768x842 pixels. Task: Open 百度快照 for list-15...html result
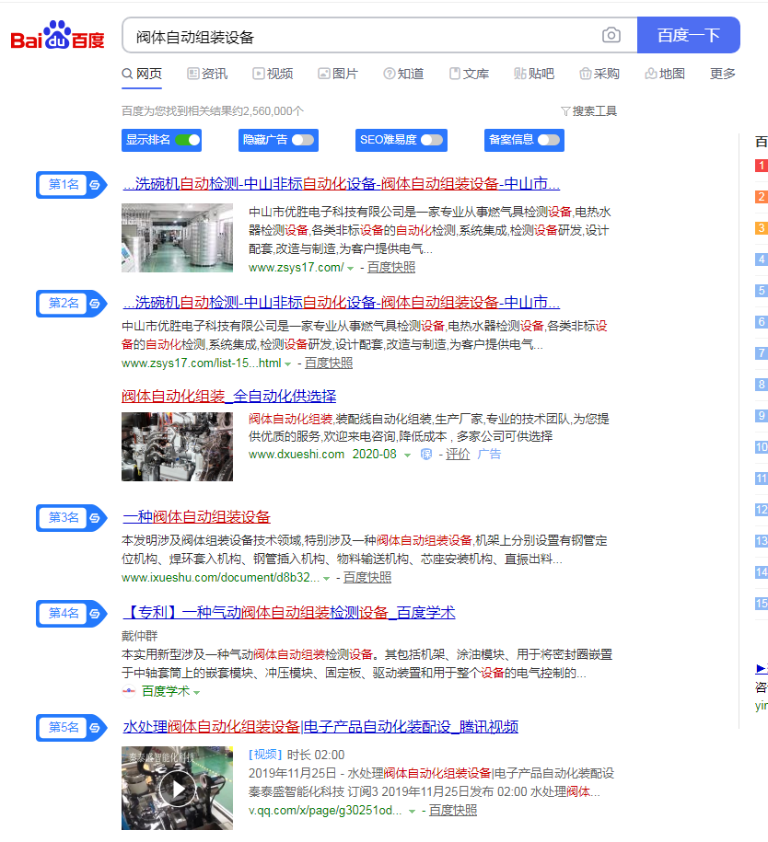tap(329, 363)
